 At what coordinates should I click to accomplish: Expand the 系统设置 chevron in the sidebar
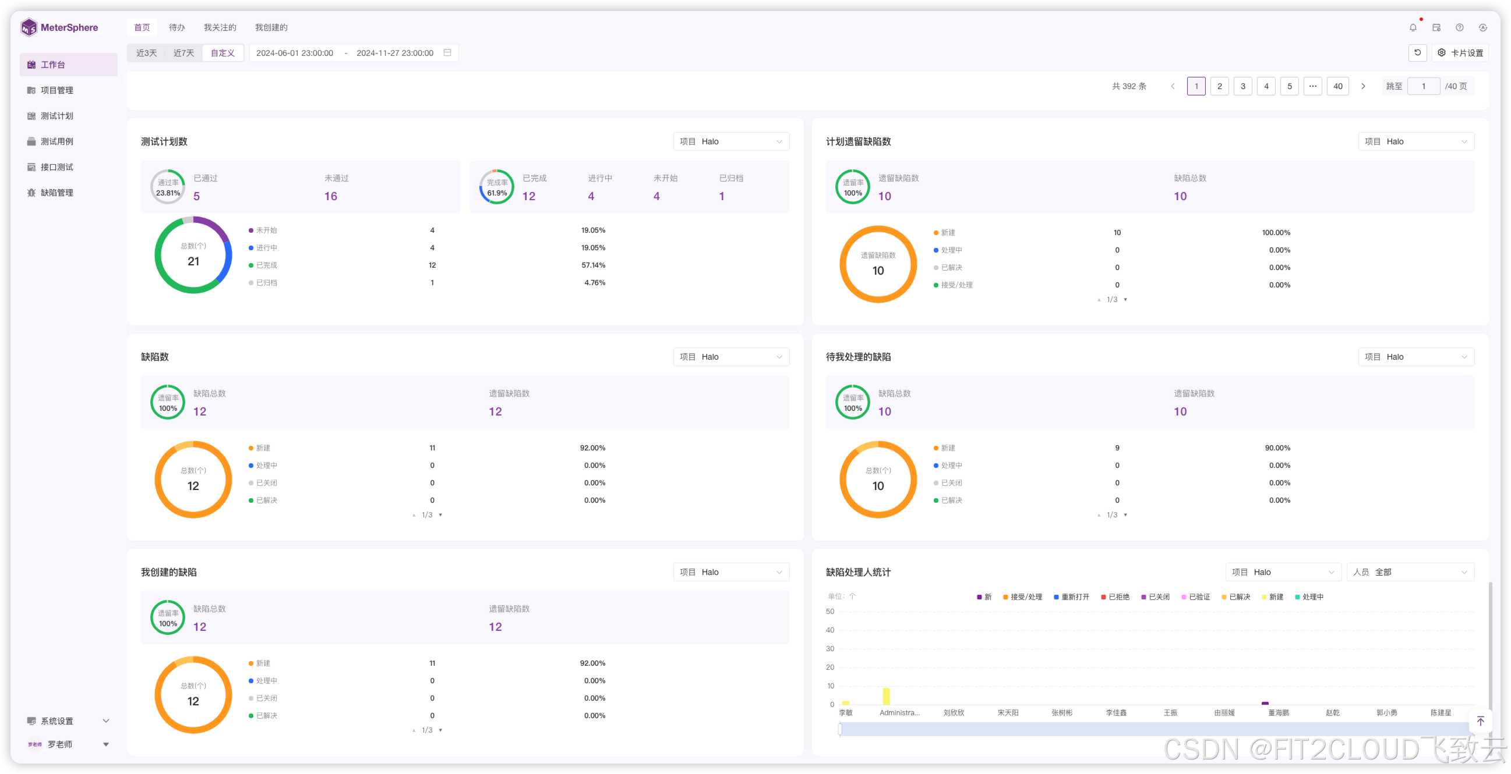pyautogui.click(x=106, y=720)
